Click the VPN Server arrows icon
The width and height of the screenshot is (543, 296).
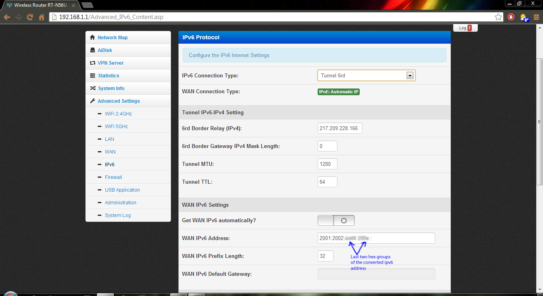[93, 63]
